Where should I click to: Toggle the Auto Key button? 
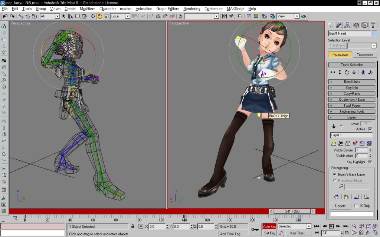coord(269,226)
